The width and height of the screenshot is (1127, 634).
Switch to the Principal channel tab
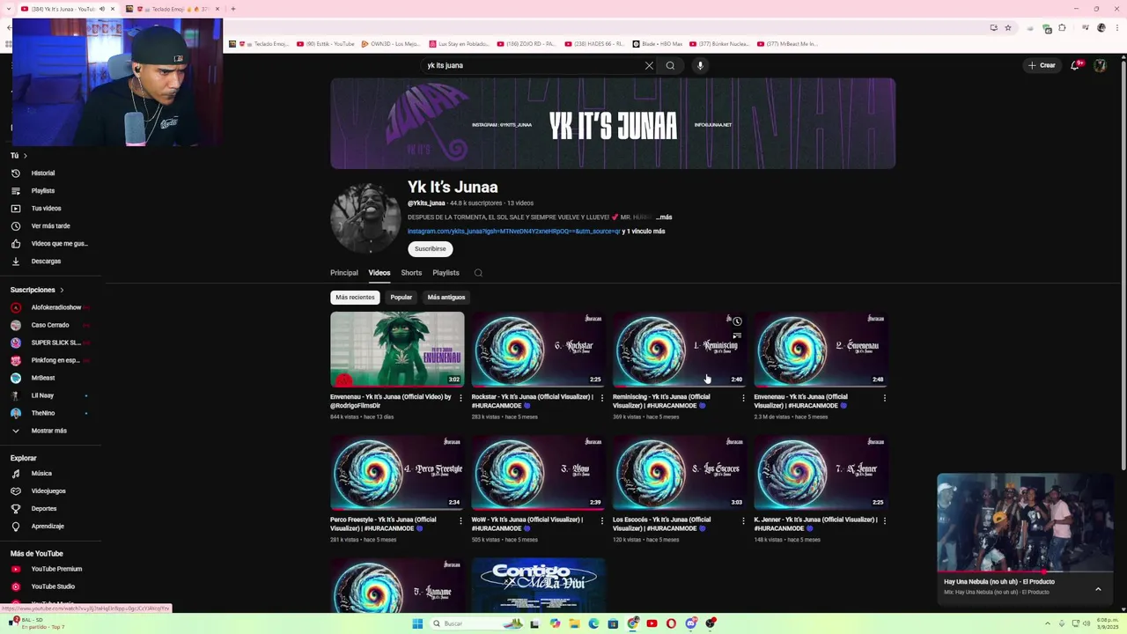tap(344, 273)
